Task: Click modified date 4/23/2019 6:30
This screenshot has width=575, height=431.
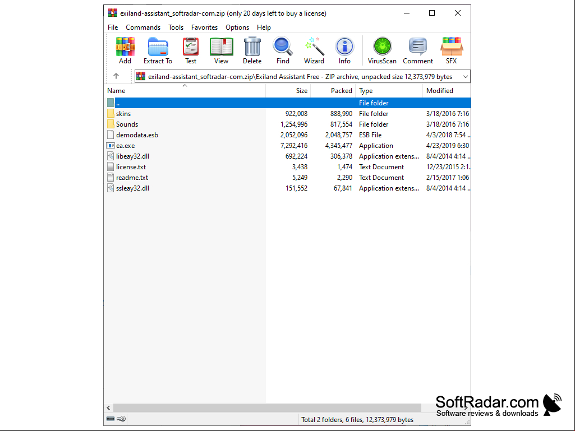Action: 448,146
